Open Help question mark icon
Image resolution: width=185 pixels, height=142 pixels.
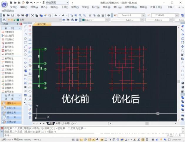[109, 15]
